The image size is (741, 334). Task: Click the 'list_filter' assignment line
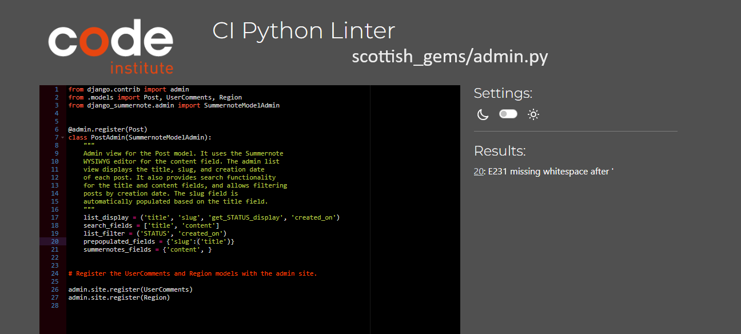point(155,233)
